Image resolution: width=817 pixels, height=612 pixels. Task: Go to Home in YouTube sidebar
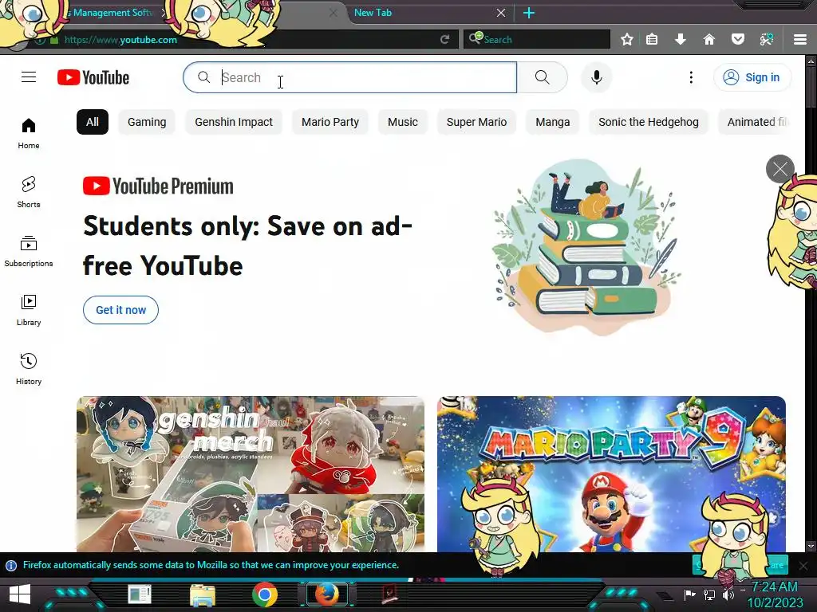coord(29,133)
